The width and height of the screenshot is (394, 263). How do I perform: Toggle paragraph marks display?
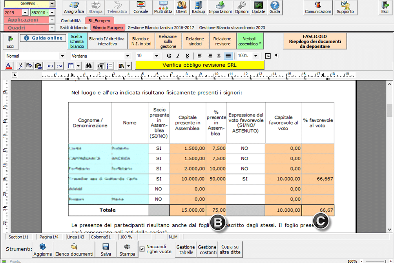277,56
